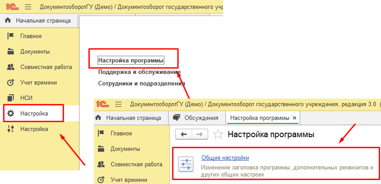Click the people icon next to Совместная работа in the back window

11,67
